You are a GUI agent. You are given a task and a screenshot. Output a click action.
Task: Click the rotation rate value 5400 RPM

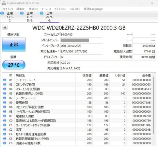(144, 46)
